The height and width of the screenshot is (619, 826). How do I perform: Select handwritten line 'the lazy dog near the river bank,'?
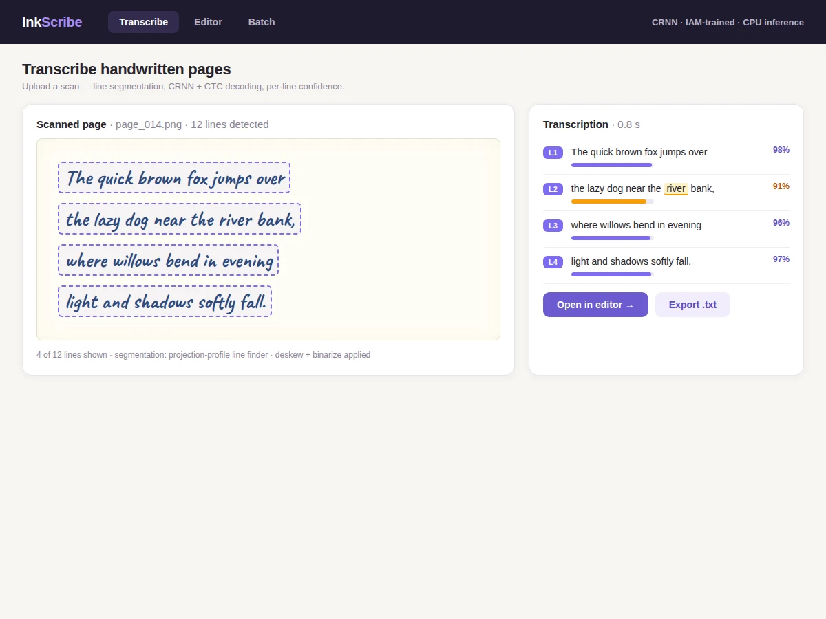pyautogui.click(x=180, y=219)
